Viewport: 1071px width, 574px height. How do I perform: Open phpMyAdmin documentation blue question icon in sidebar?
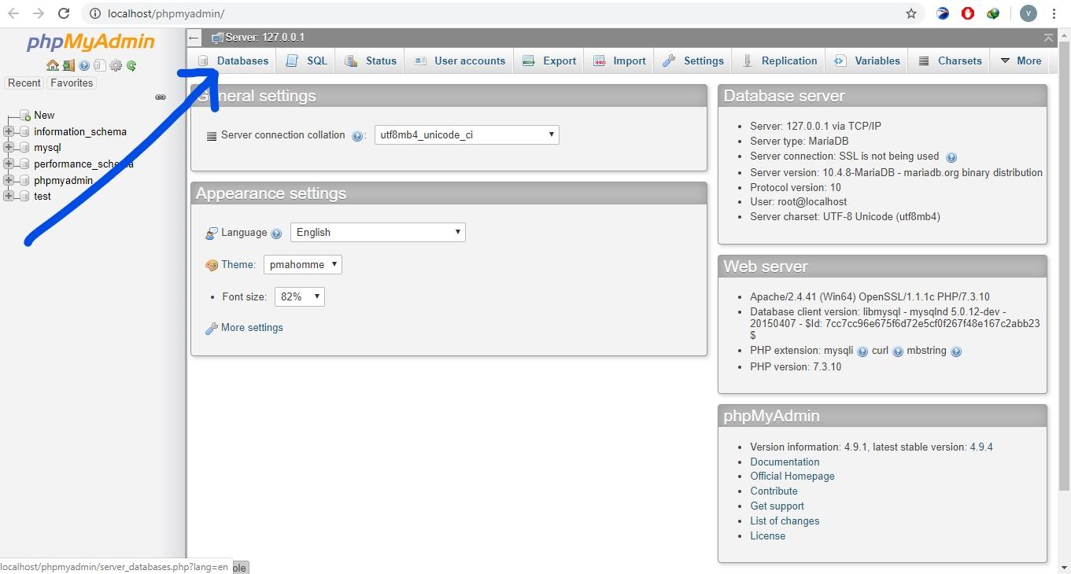[x=84, y=65]
